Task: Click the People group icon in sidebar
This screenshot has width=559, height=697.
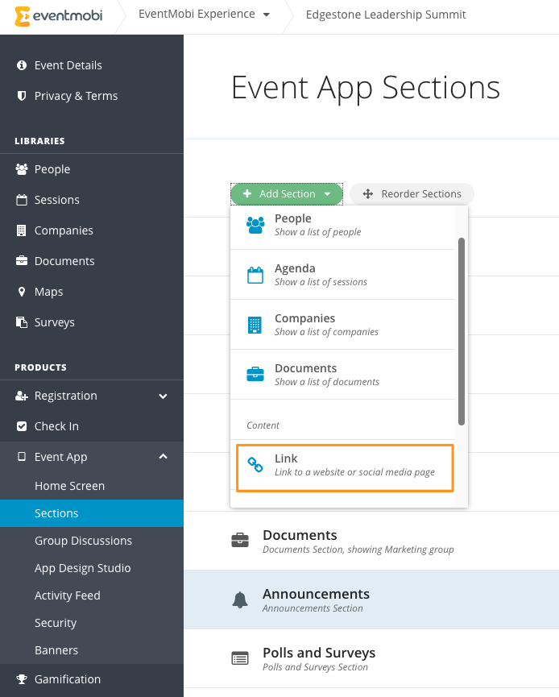Action: pyautogui.click(x=21, y=169)
